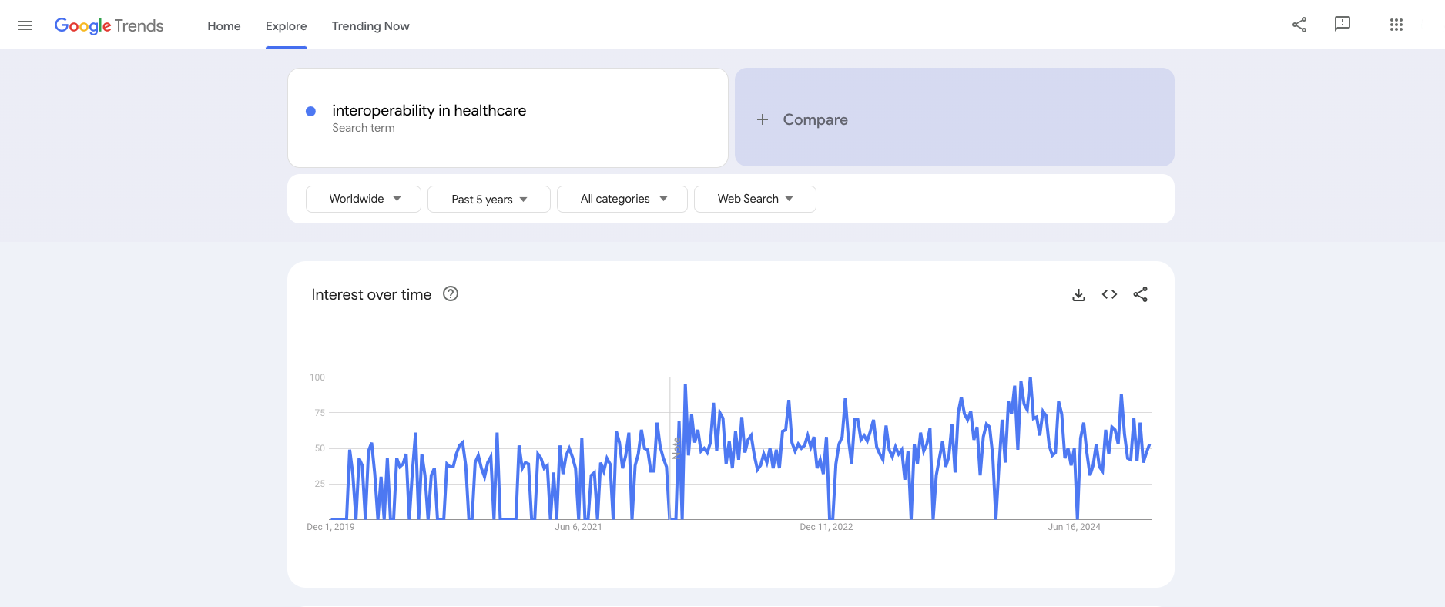Image resolution: width=1445 pixels, height=607 pixels.
Task: Download the Interest over time CSV
Action: point(1078,294)
